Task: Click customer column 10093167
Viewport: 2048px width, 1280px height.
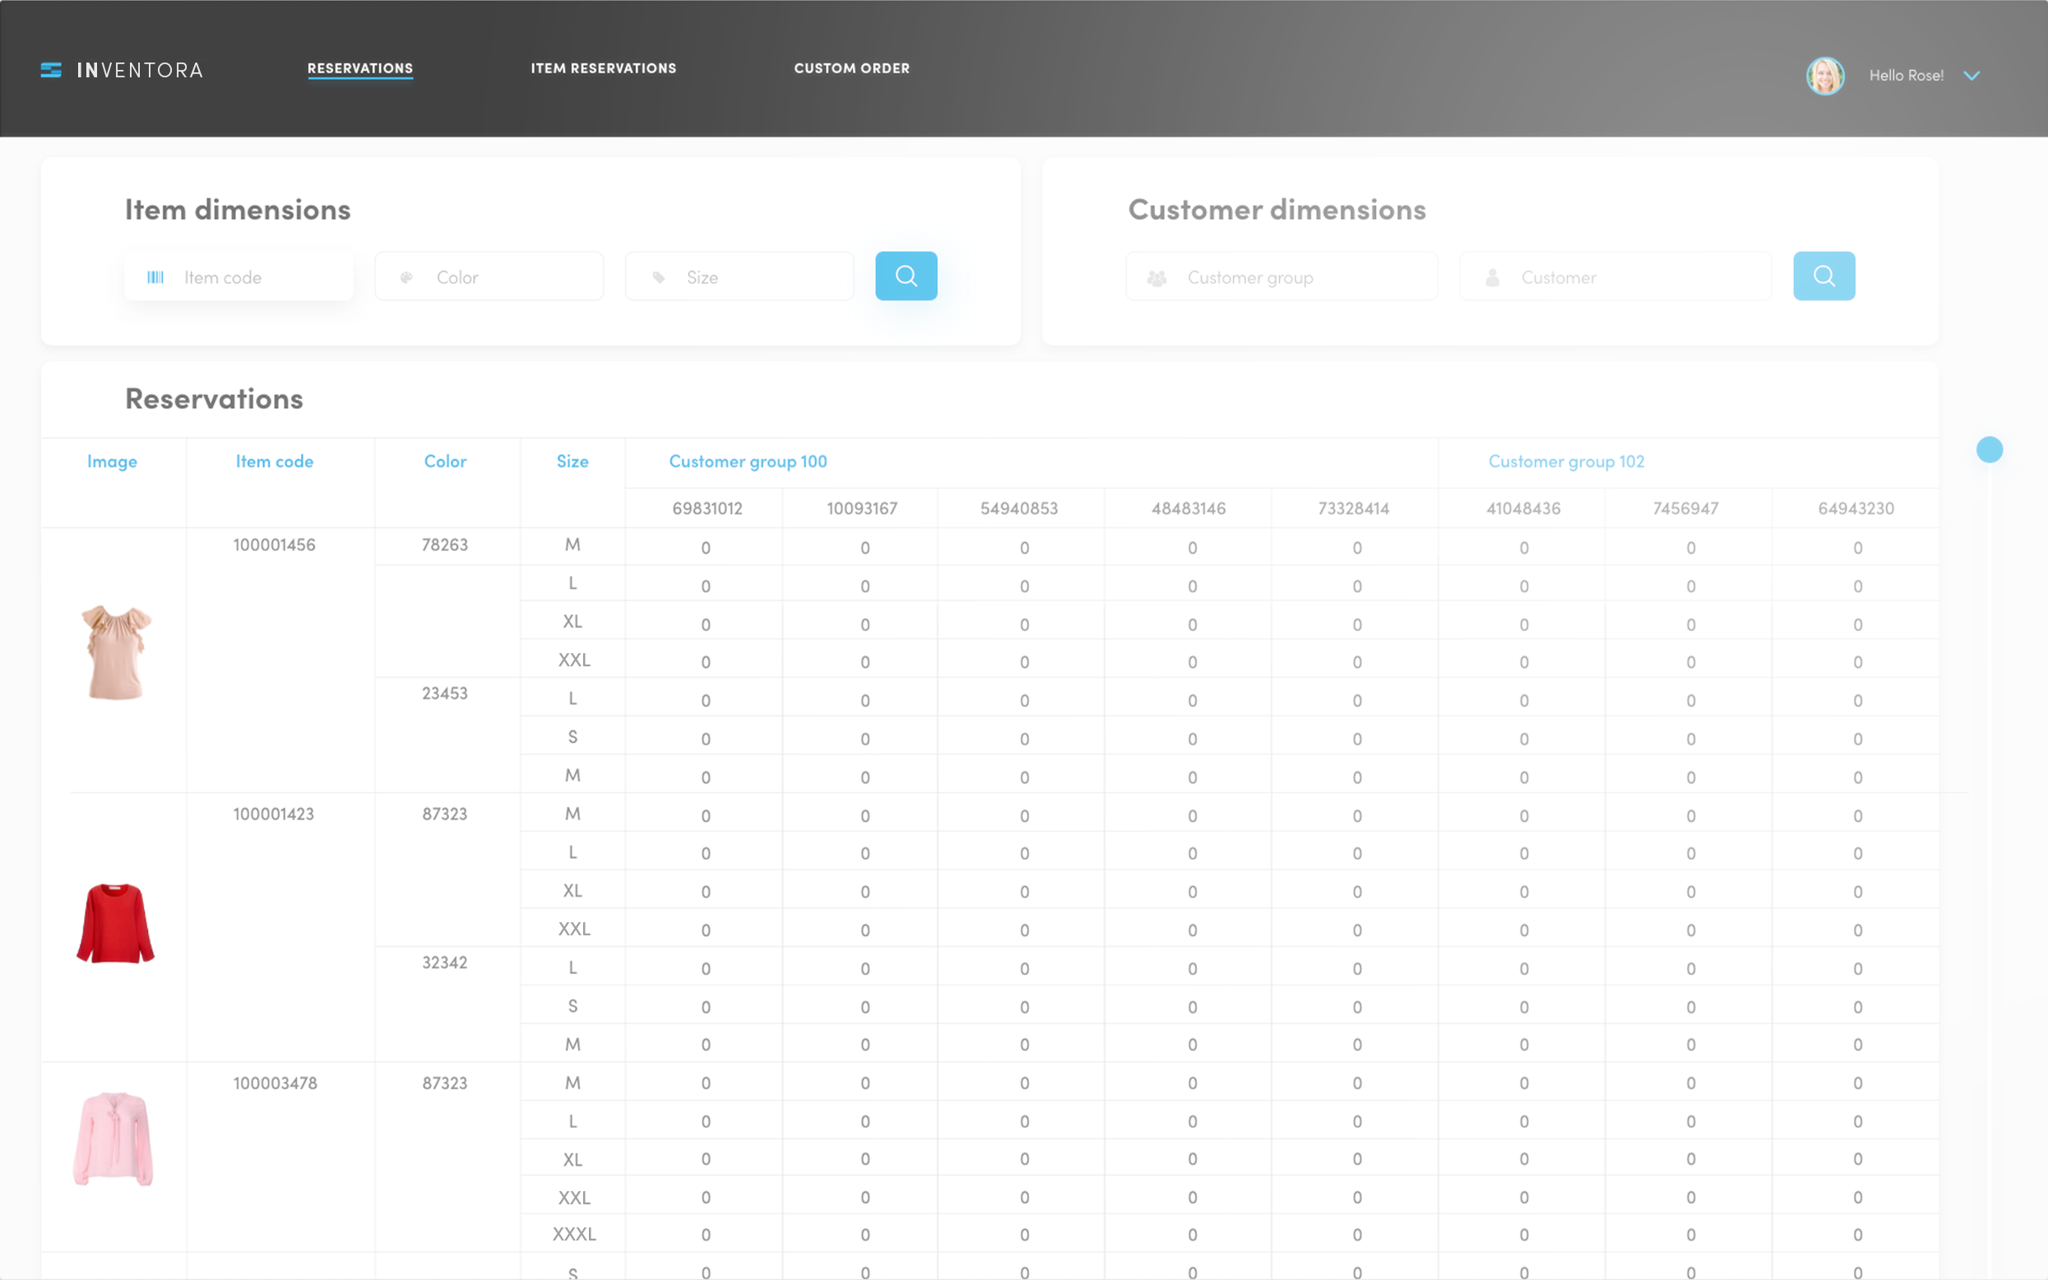Action: 861,508
